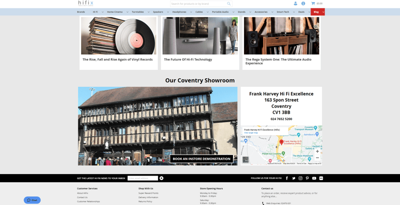Open the Future Of Hi-Fi Technology image

[200, 35]
